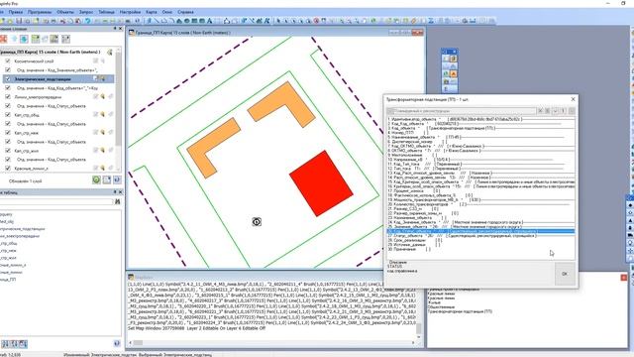The width and height of the screenshot is (634, 357).
Task: Click the layer list vertical scrollbar
Action: click(119, 109)
